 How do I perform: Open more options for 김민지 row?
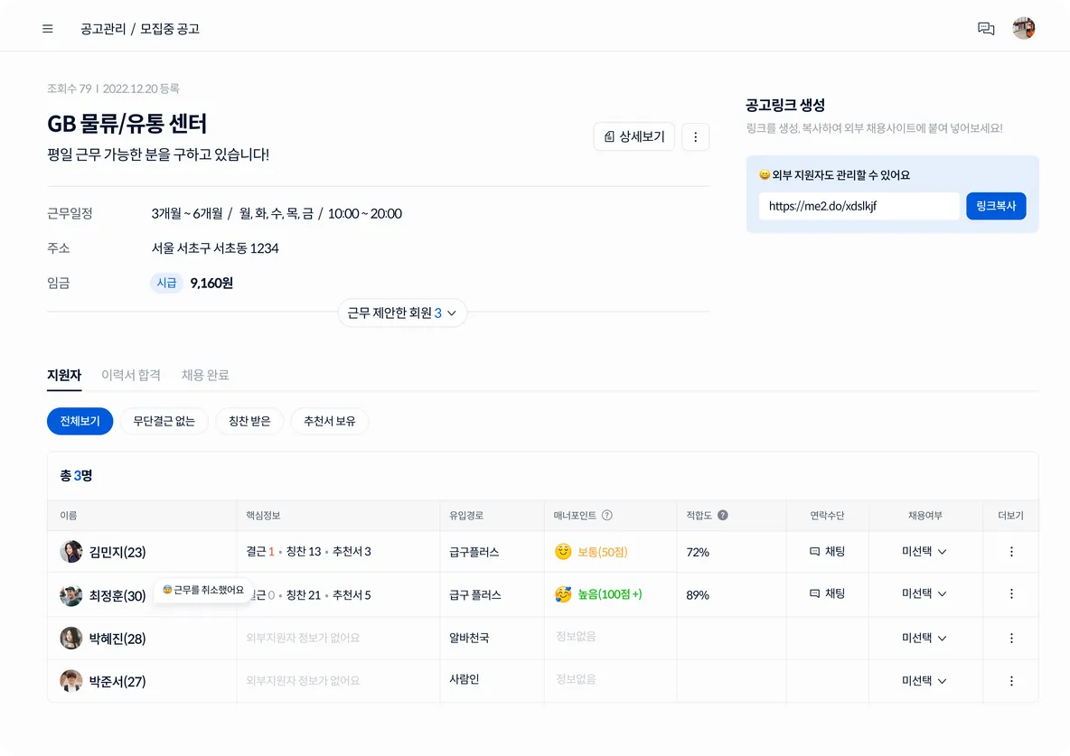(x=1011, y=551)
